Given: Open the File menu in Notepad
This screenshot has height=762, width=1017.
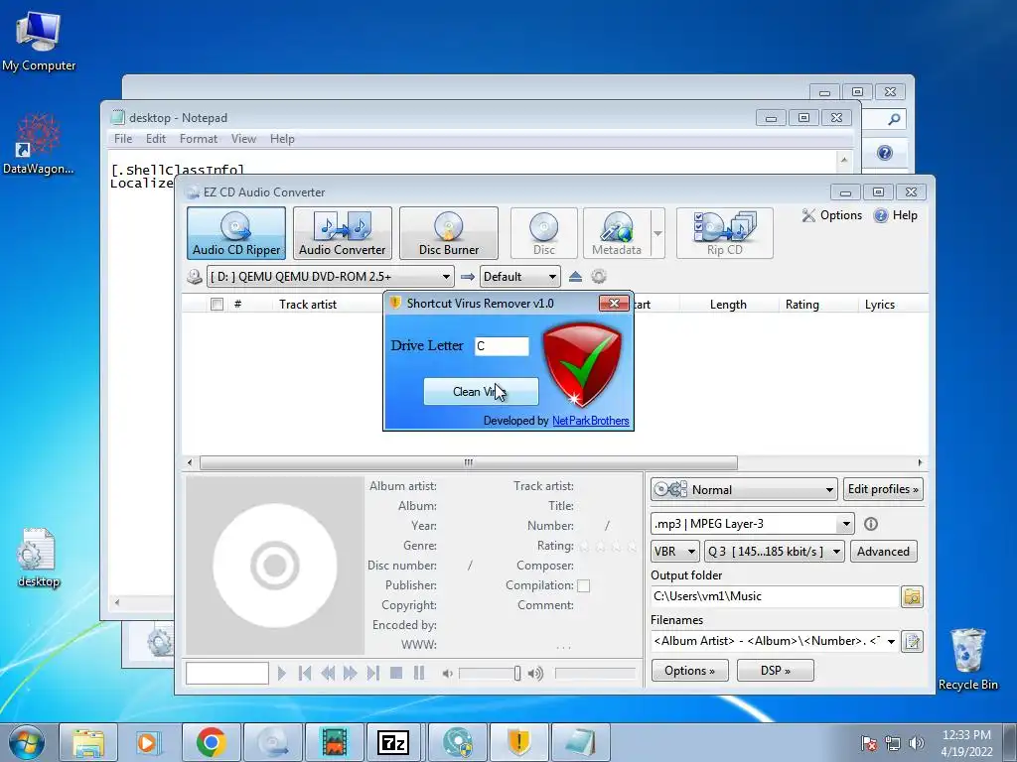Looking at the screenshot, I should point(122,139).
